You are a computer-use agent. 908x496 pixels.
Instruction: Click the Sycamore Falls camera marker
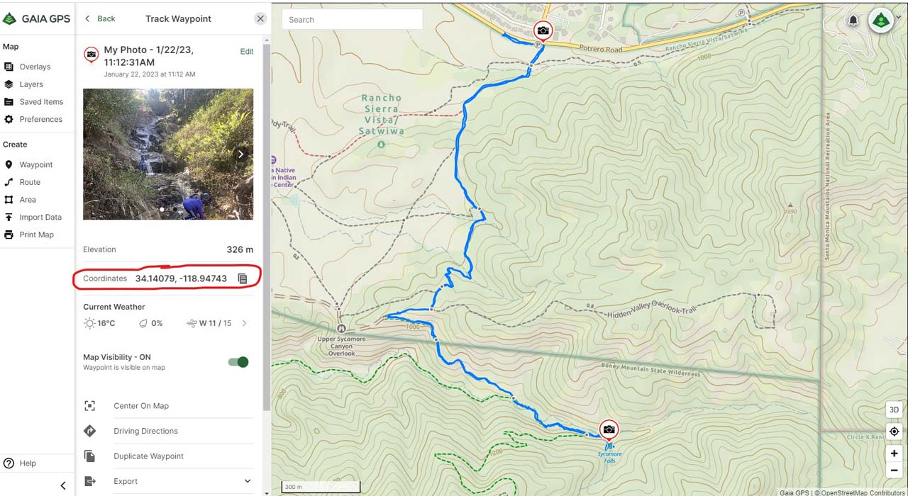tap(609, 430)
